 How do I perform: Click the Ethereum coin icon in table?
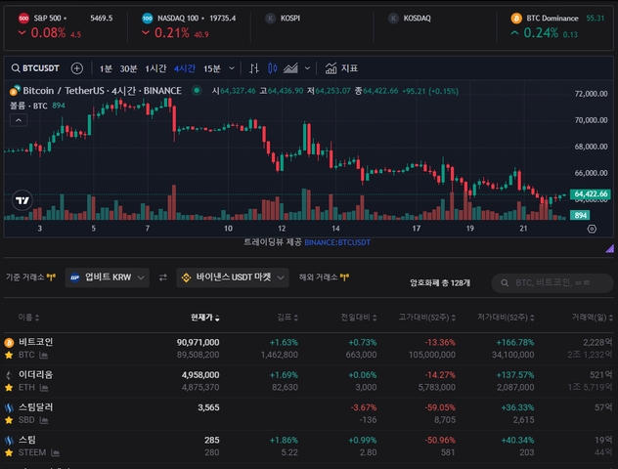click(9, 375)
